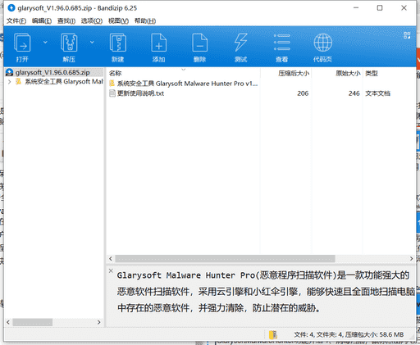The height and width of the screenshot is (345, 420).
Task: Click the tree pane horizontal scrollbar thumb
Action: tap(33, 322)
